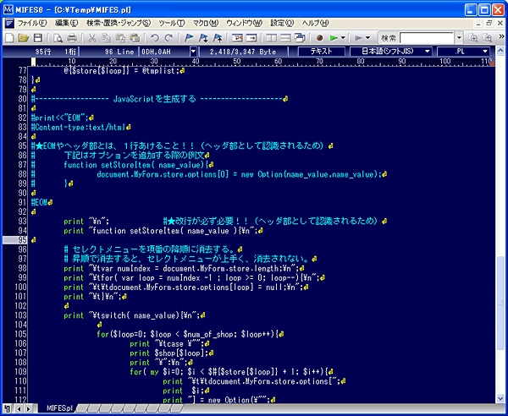The image size is (508, 416).
Task: Set a marker with the blue flag icon
Action: click(x=189, y=38)
